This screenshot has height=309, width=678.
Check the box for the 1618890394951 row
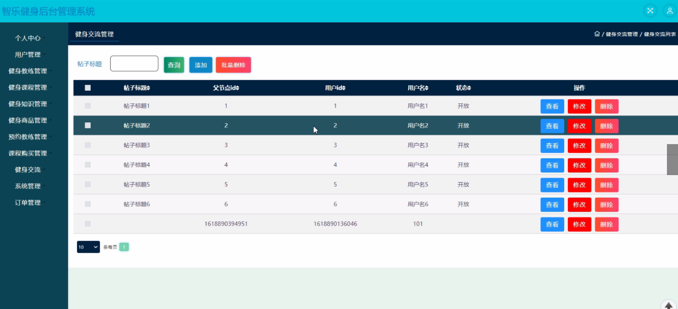pyautogui.click(x=88, y=224)
